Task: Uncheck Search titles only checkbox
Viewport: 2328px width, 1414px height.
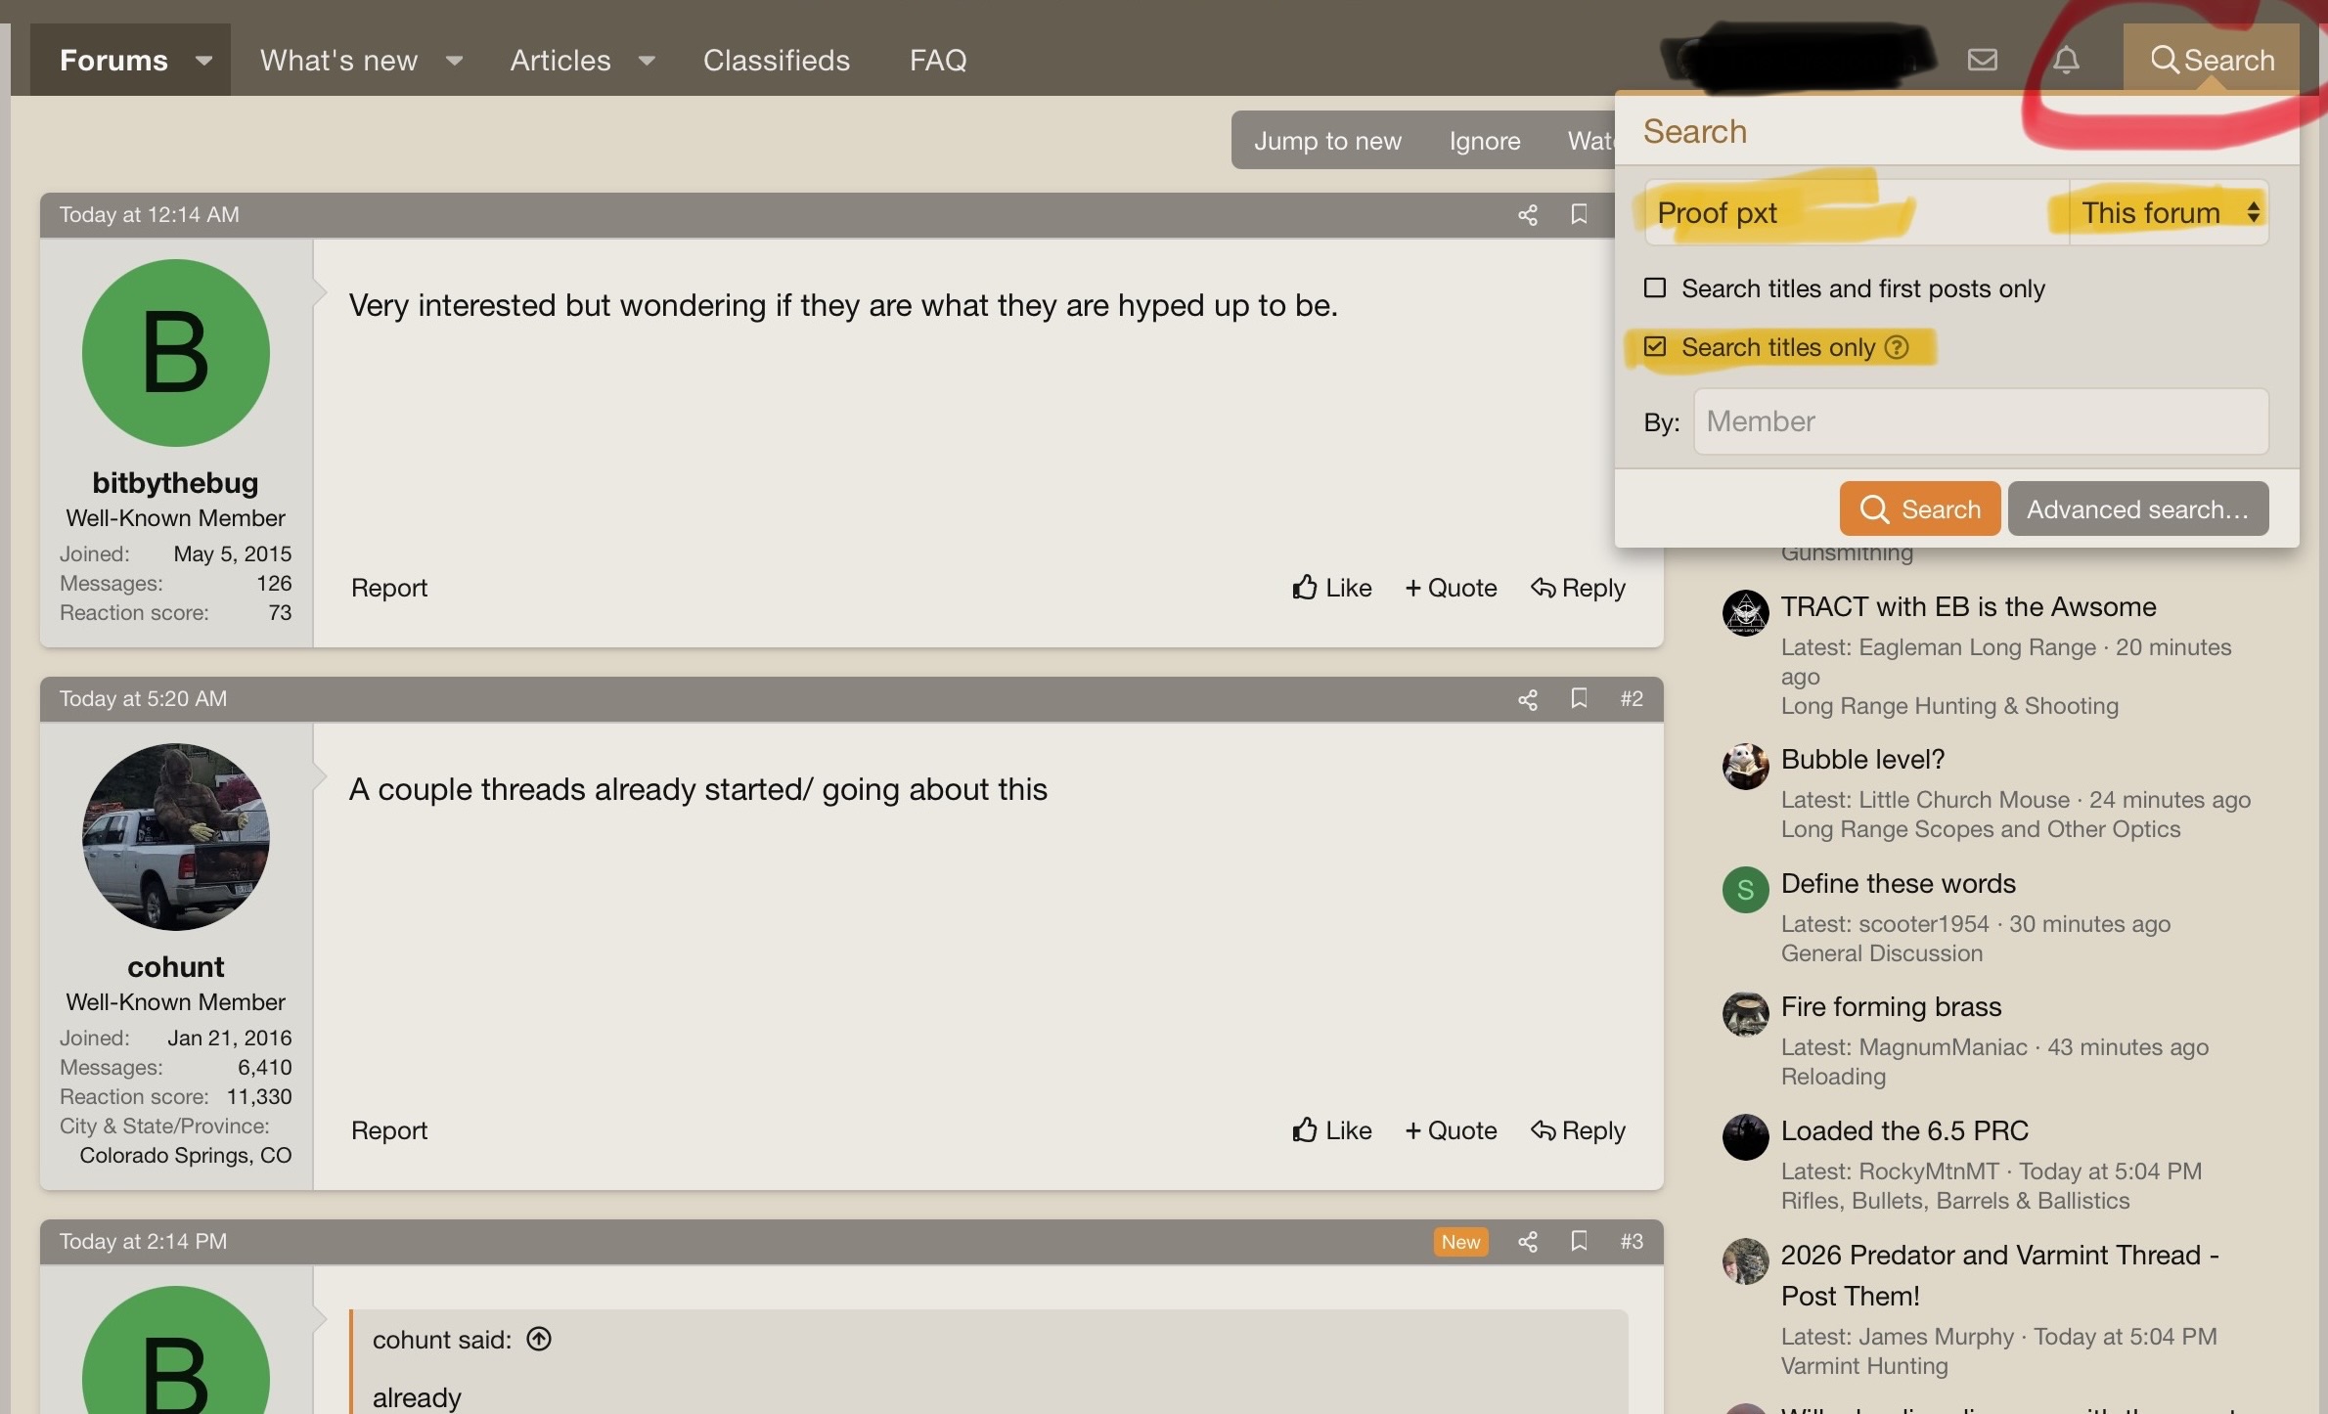Action: [x=1655, y=346]
